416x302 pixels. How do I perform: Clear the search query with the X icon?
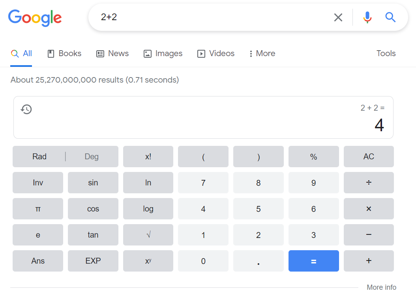pyautogui.click(x=338, y=17)
